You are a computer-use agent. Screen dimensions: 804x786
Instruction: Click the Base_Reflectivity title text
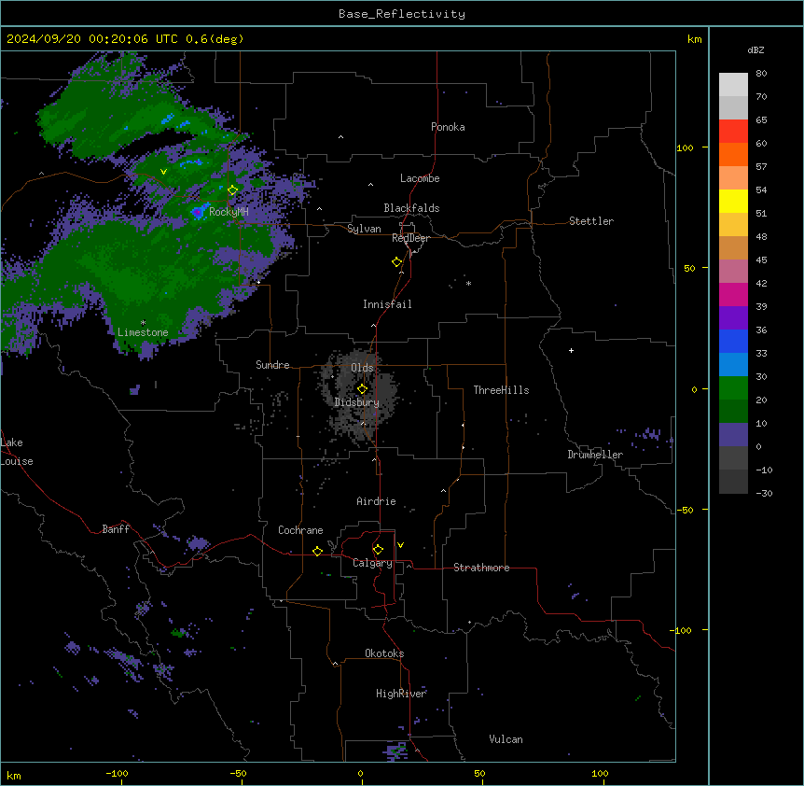coord(401,14)
